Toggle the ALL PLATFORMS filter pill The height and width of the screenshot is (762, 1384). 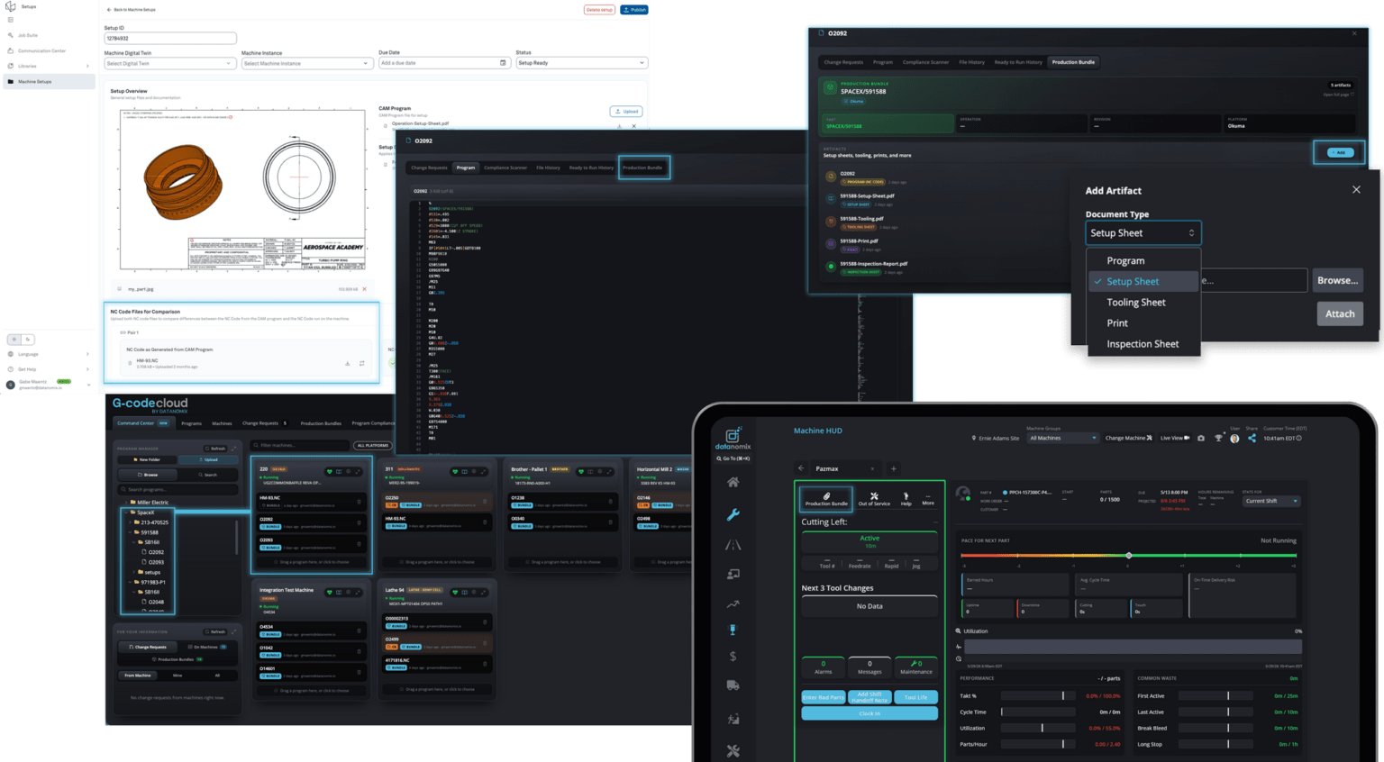coord(372,445)
